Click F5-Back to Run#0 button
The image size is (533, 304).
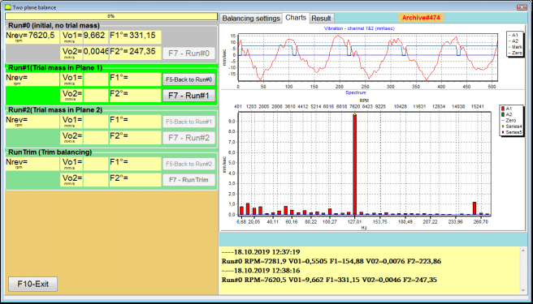coord(188,79)
